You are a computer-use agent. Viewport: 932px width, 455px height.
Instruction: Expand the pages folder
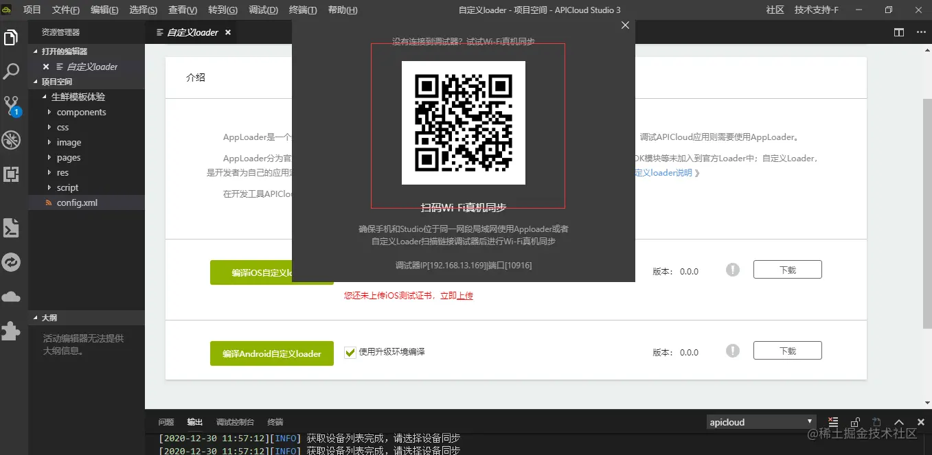87,157
